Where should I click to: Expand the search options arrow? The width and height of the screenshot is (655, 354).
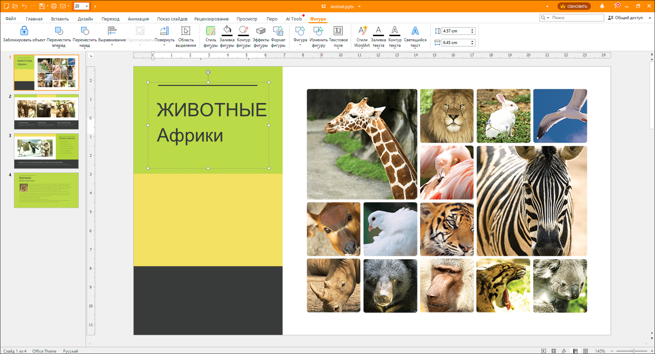pyautogui.click(x=548, y=18)
